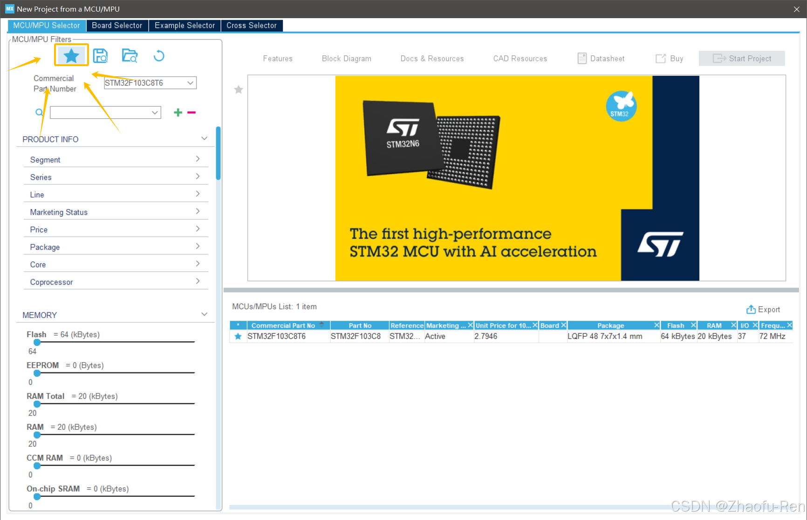The width and height of the screenshot is (807, 520).
Task: Click the Datasheet document icon
Action: pyautogui.click(x=582, y=58)
